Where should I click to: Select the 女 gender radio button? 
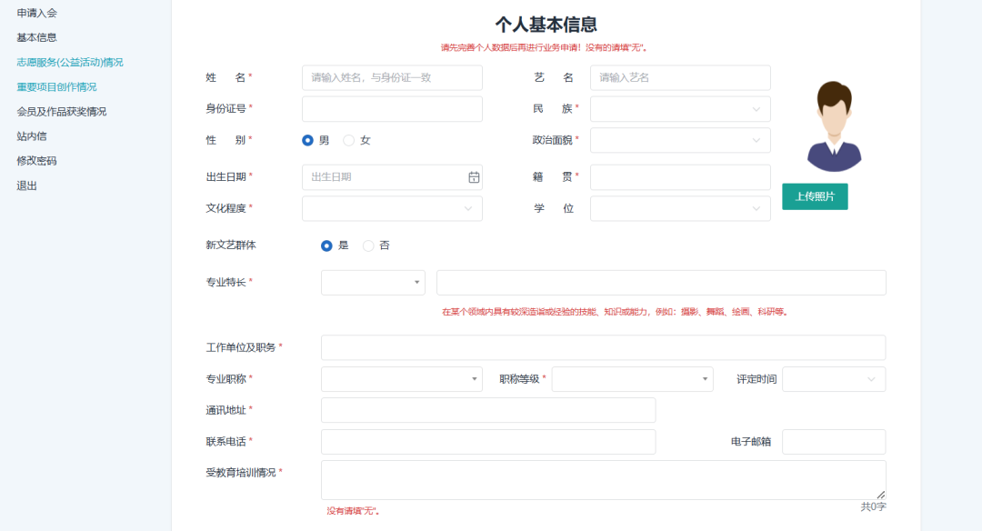(x=349, y=140)
